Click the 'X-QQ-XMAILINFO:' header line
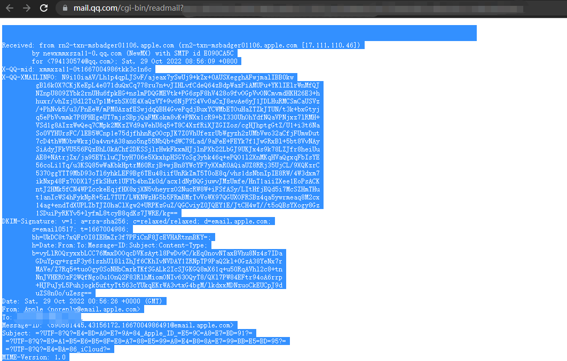 148,77
